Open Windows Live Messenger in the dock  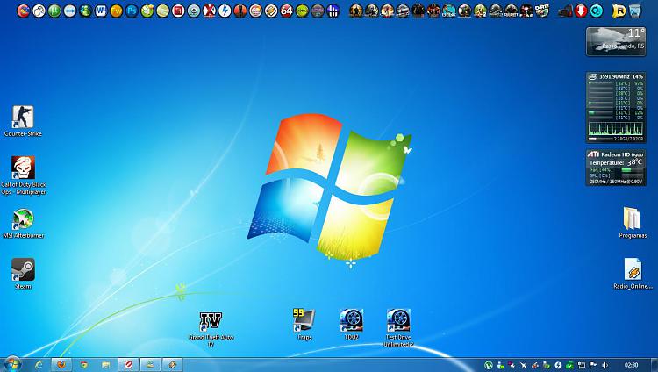[85, 11]
